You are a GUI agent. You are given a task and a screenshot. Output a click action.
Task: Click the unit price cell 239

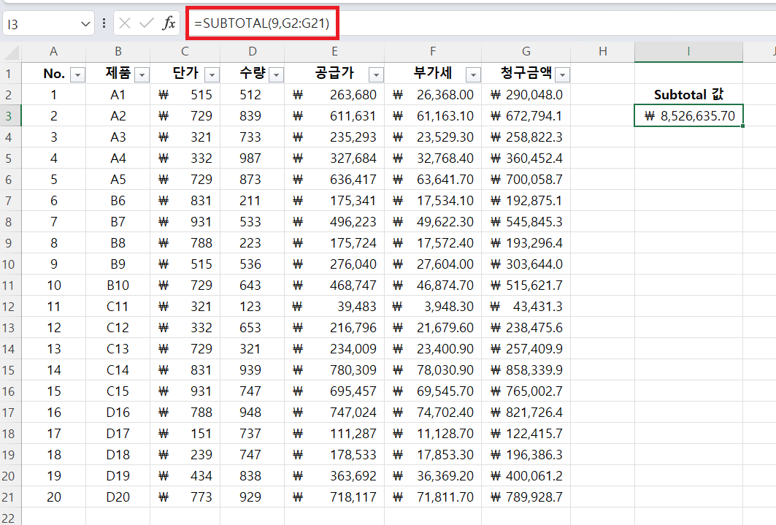point(185,454)
